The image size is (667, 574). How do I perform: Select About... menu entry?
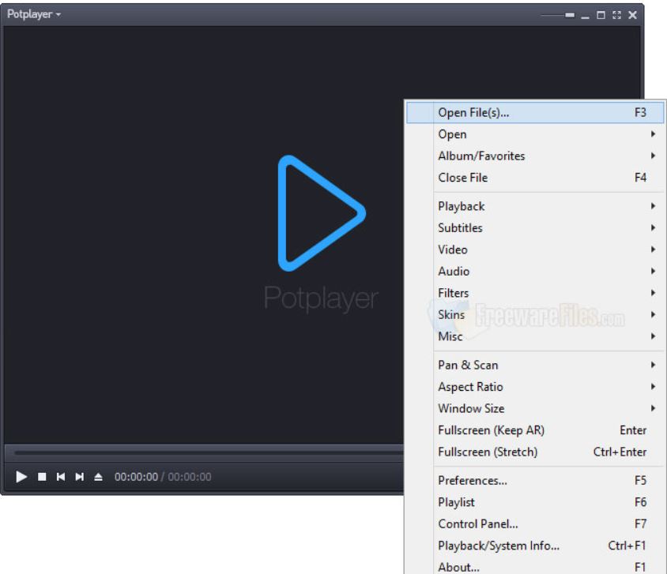point(535,567)
